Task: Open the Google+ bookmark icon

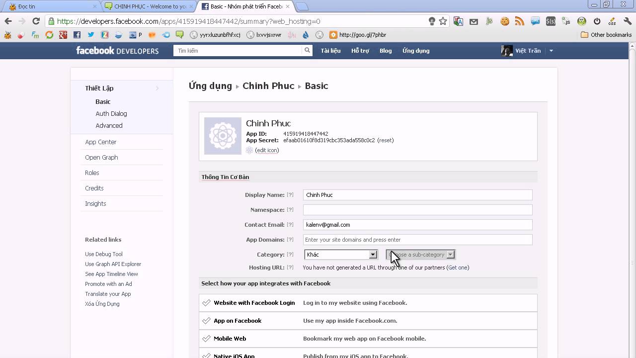Action: [63, 35]
